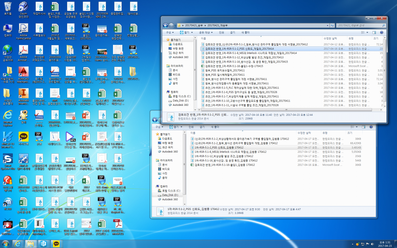Open 공유 대상 dropdown in 재송부 window
This screenshot has height=248, width=397.
tap(206, 32)
